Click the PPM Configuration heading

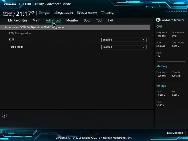pyautogui.click(x=20, y=33)
